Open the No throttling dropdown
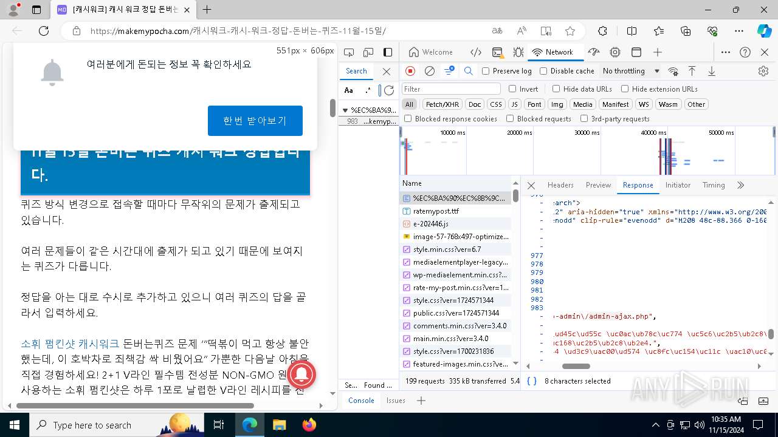 [x=631, y=71]
